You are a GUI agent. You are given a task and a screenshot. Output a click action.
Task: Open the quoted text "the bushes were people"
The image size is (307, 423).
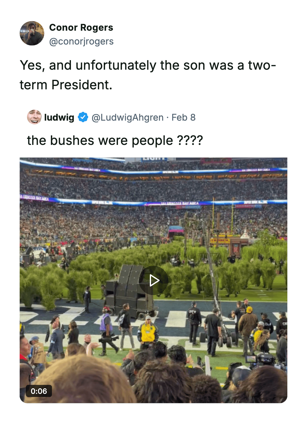point(100,141)
